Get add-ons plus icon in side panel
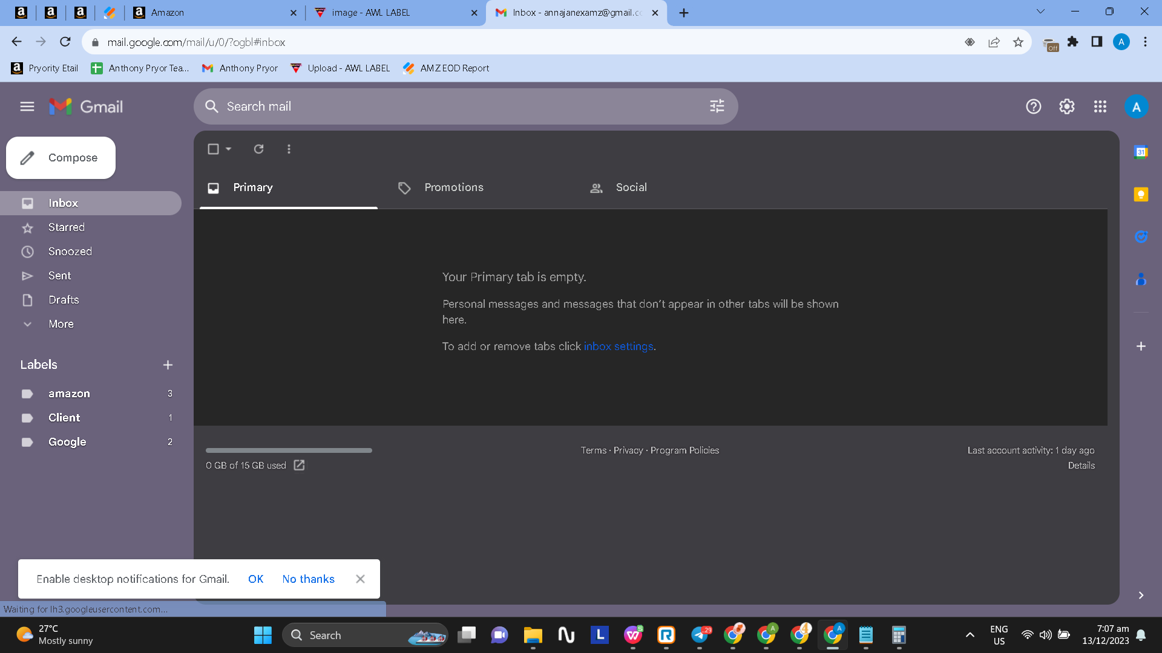Viewport: 1162px width, 653px height. 1141,346
